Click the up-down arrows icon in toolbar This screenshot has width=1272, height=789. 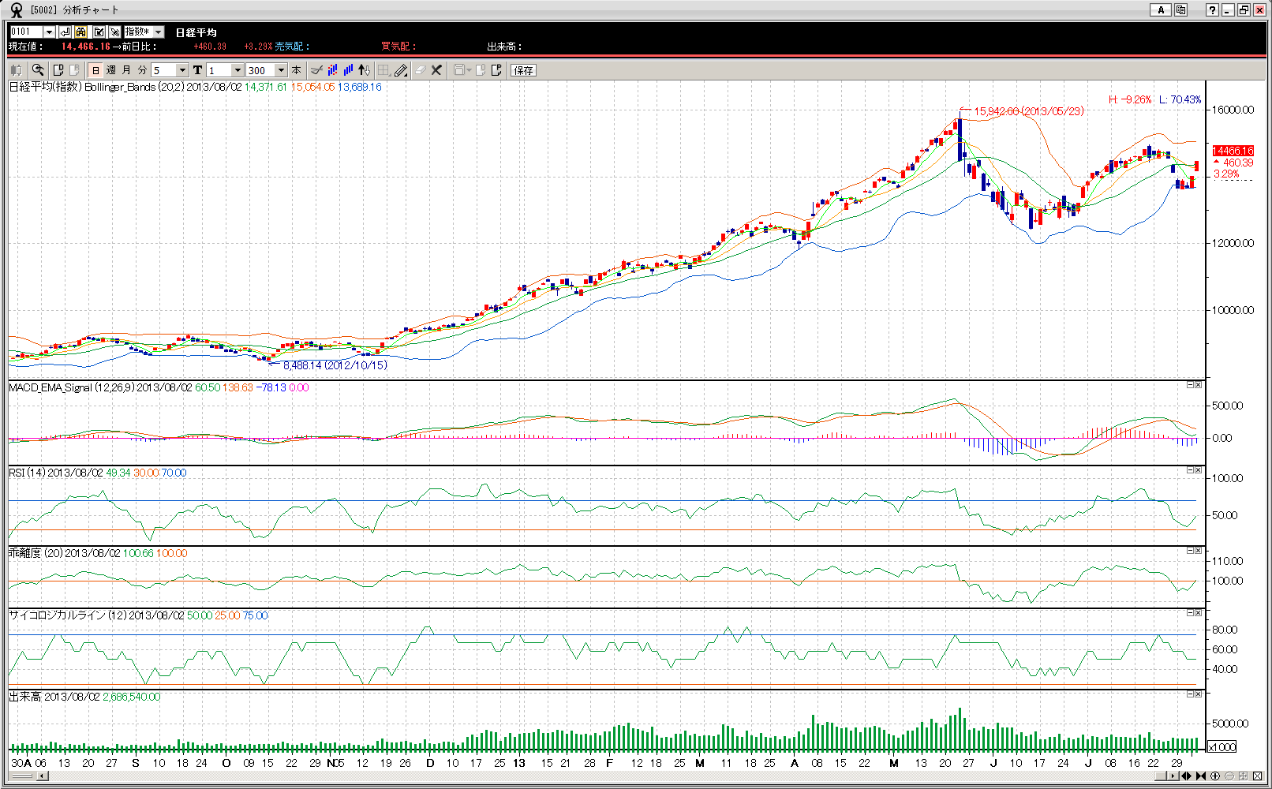tap(364, 70)
